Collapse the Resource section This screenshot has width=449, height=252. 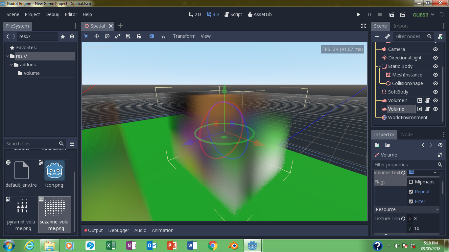coord(407,209)
